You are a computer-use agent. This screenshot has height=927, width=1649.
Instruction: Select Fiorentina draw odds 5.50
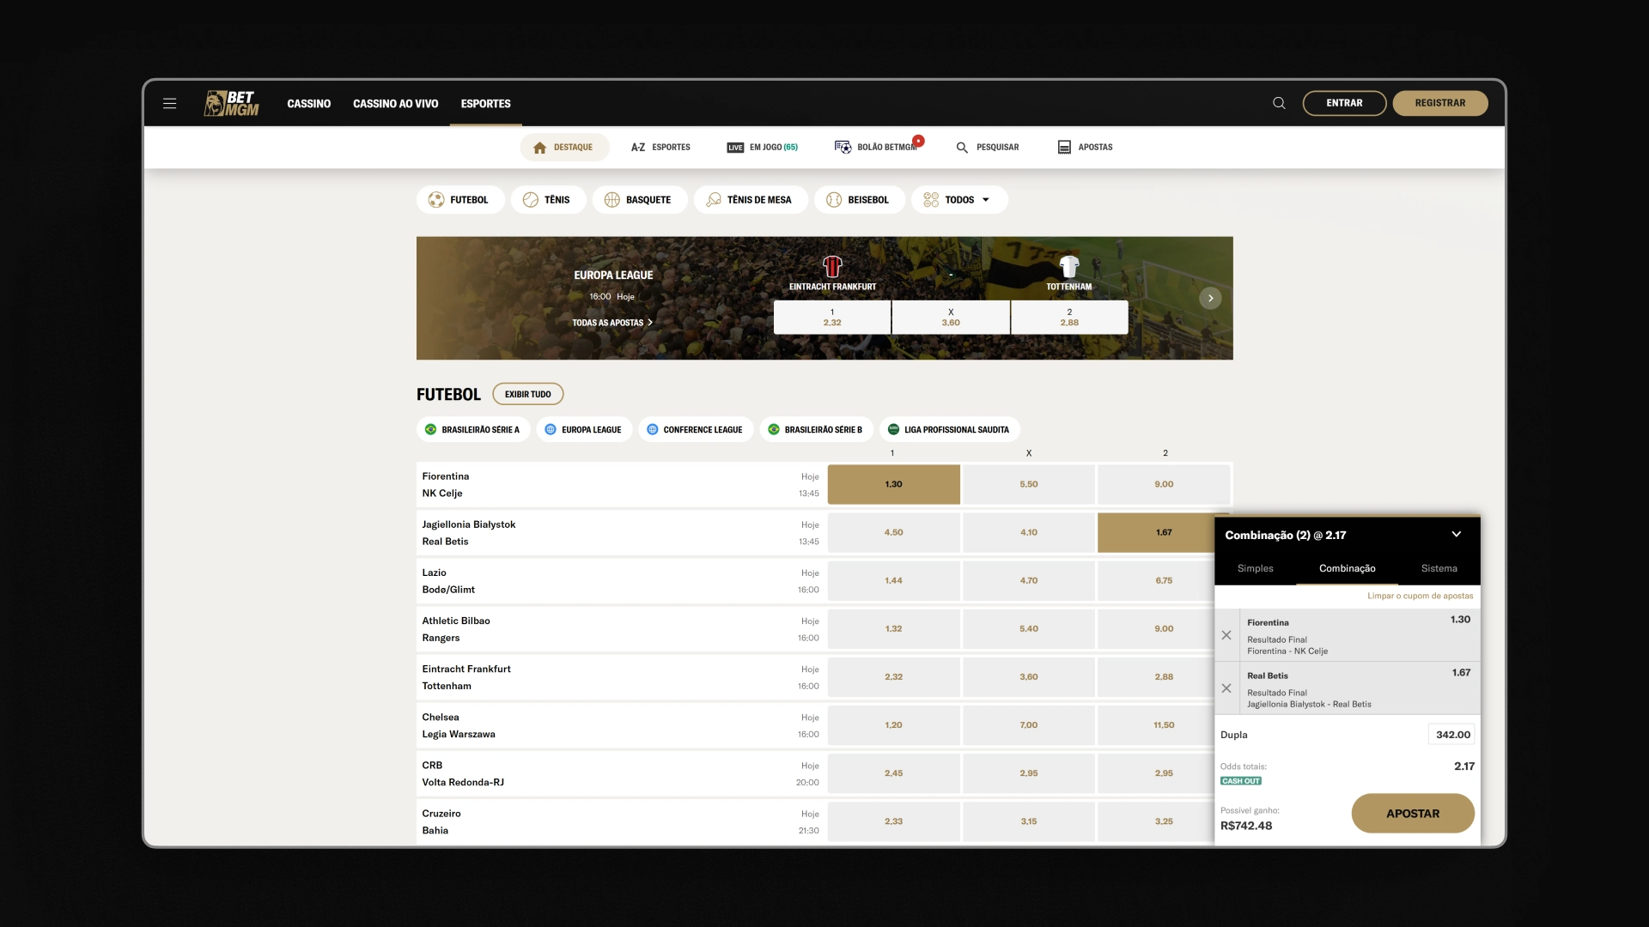coord(1029,484)
